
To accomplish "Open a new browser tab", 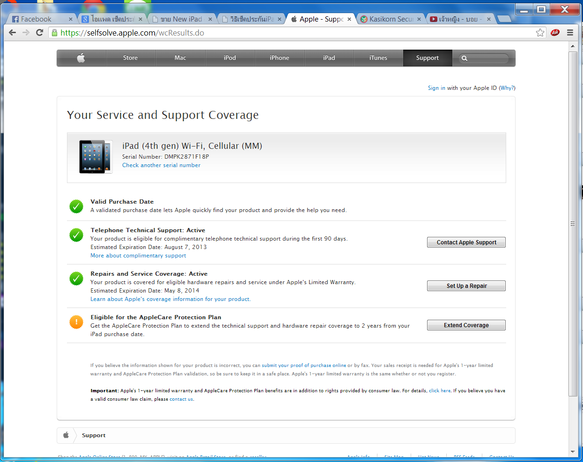I will click(x=504, y=19).
